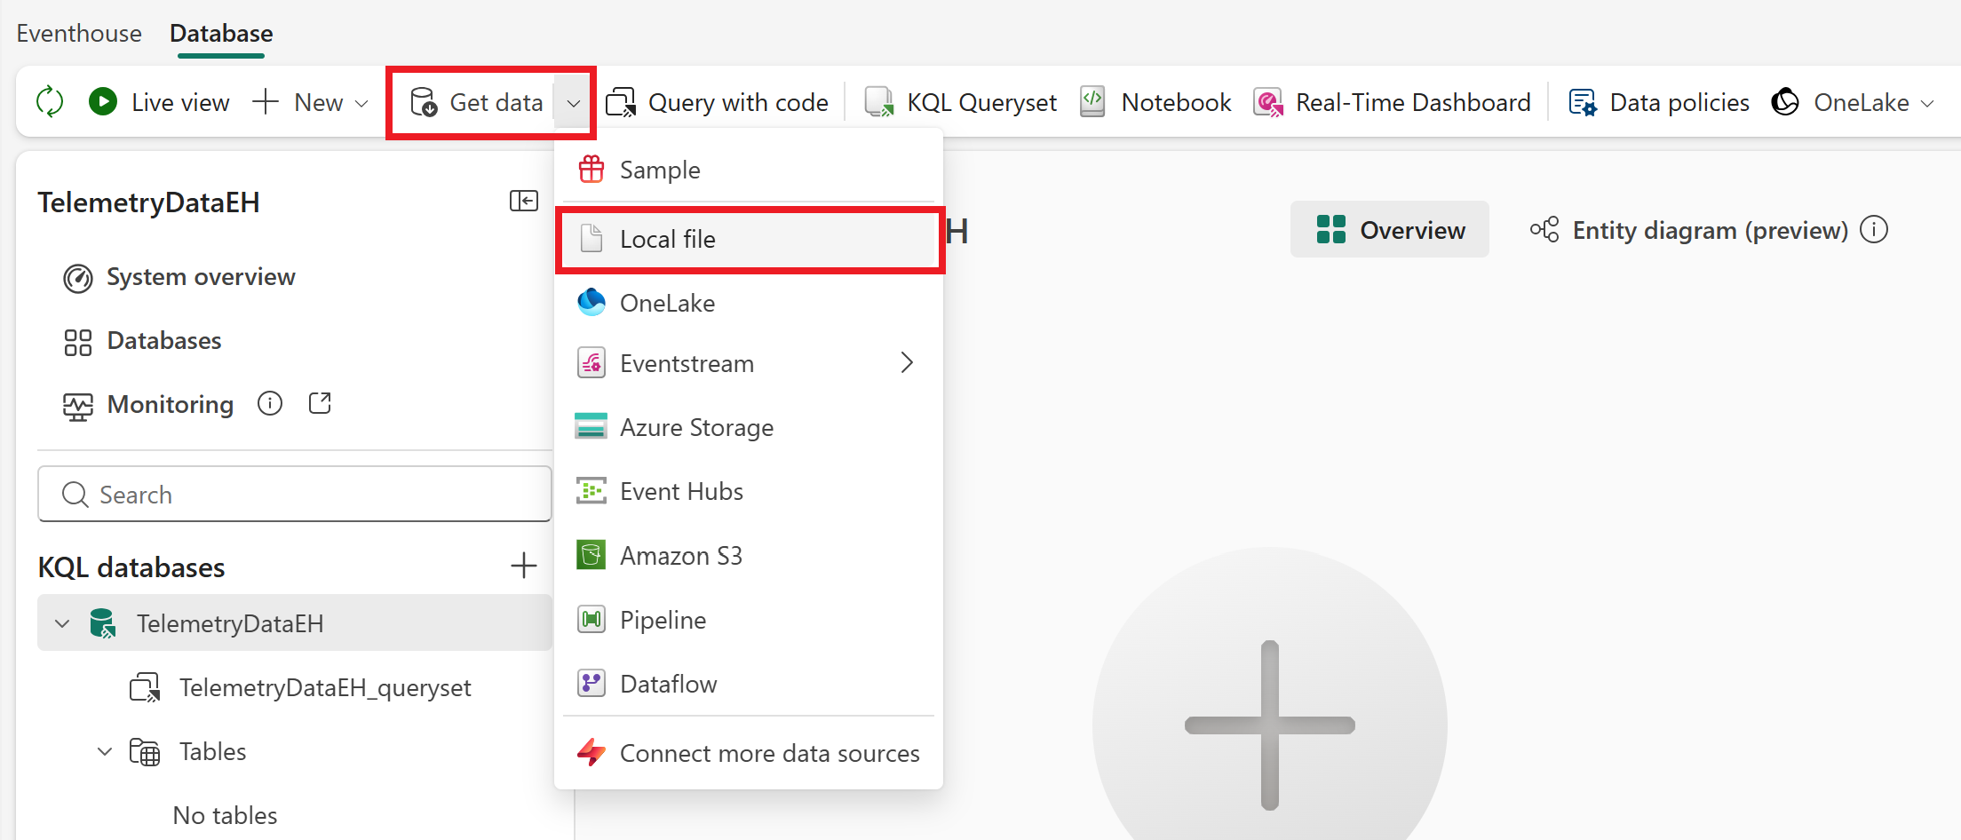Screen dimensions: 1961x840
Task: Click the Overview view button
Action: pos(1390,230)
